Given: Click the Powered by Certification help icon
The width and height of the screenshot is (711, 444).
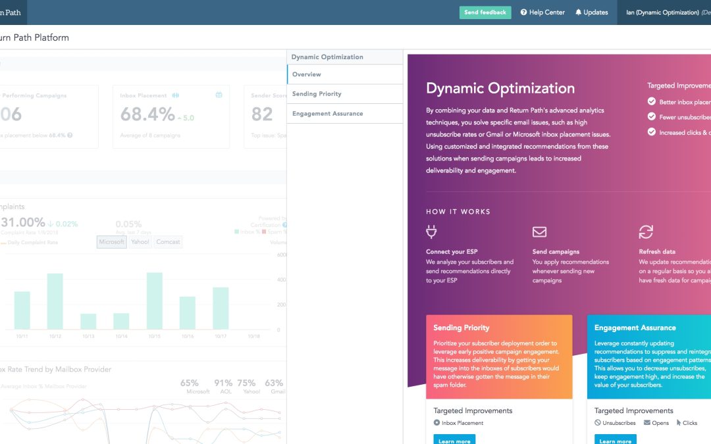Looking at the screenshot, I should [x=285, y=225].
